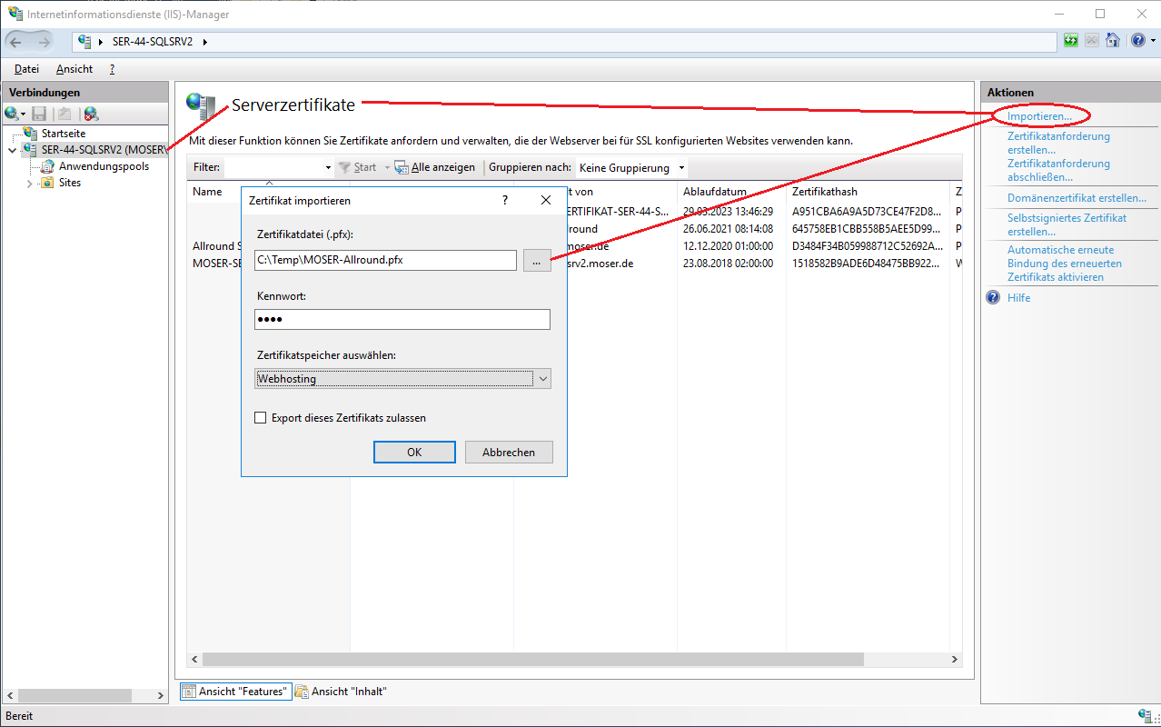
Task: Click Abbrechen to cancel the import
Action: (x=509, y=453)
